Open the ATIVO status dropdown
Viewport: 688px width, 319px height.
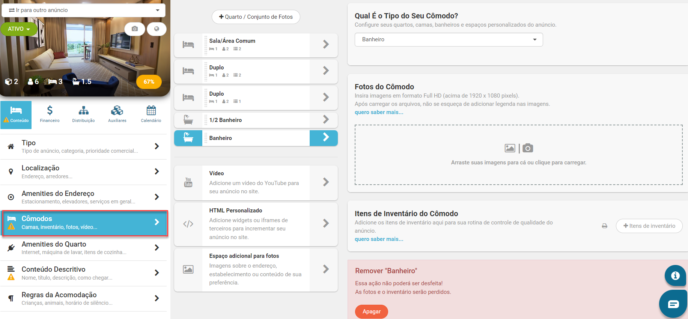point(19,29)
